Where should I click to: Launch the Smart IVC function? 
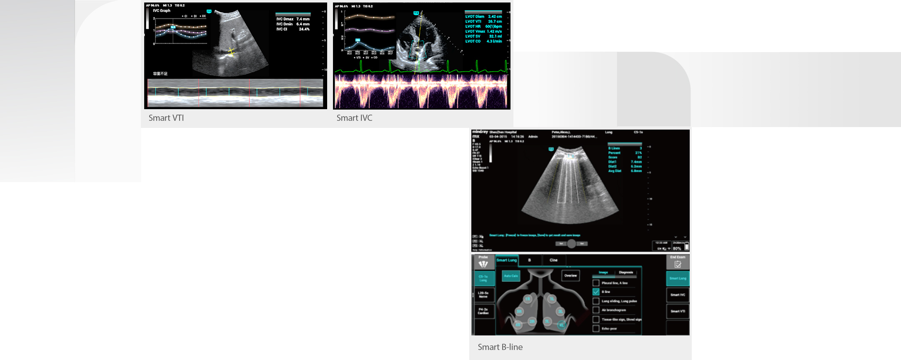click(x=678, y=295)
